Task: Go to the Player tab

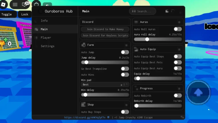Action: 55,38
